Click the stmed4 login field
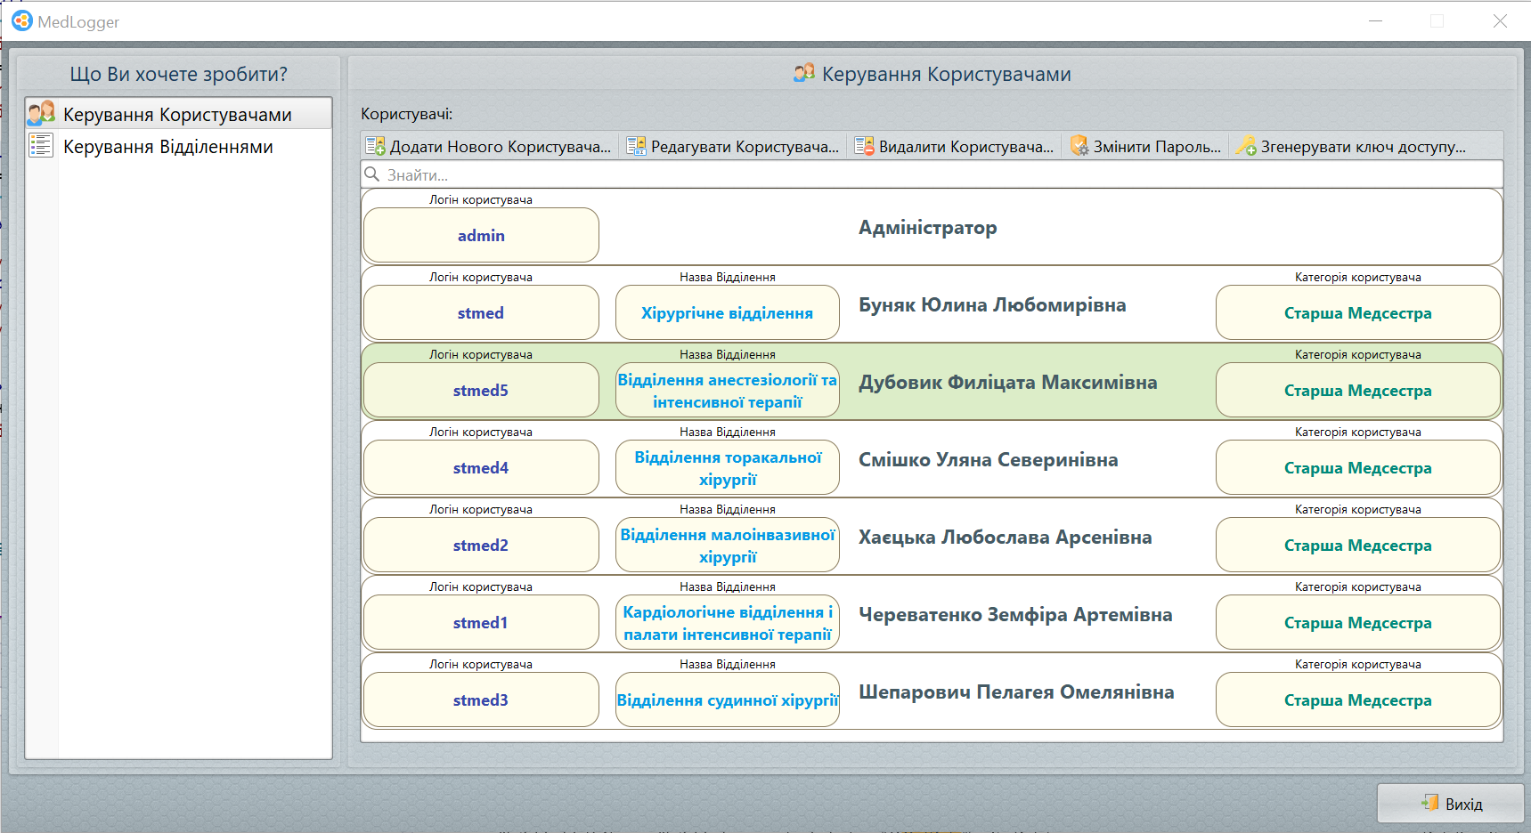 click(481, 468)
